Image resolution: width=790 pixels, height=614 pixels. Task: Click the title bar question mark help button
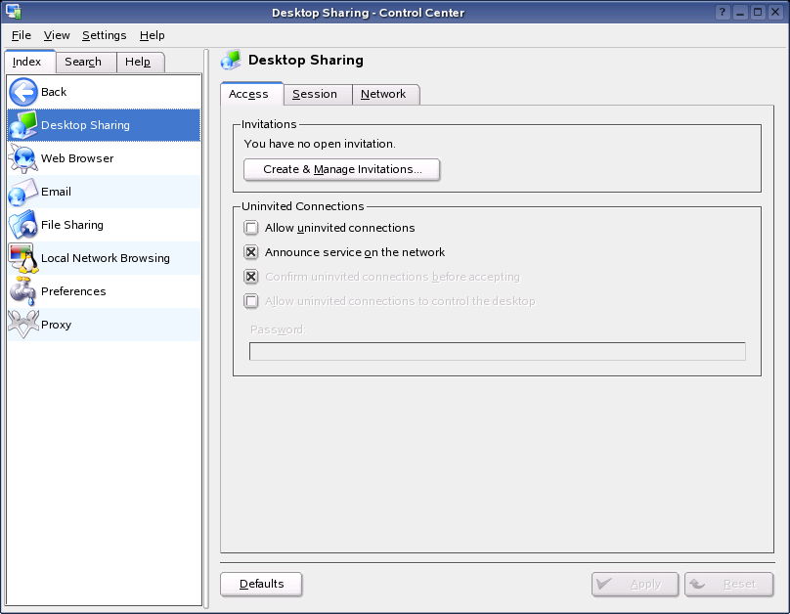[x=723, y=12]
